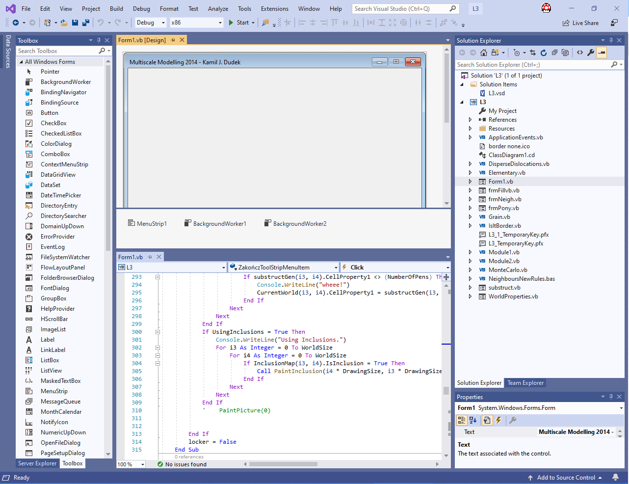Image resolution: width=629 pixels, height=484 pixels.
Task: Select MonteCarlo.vb in Solution Explorer
Action: [508, 270]
